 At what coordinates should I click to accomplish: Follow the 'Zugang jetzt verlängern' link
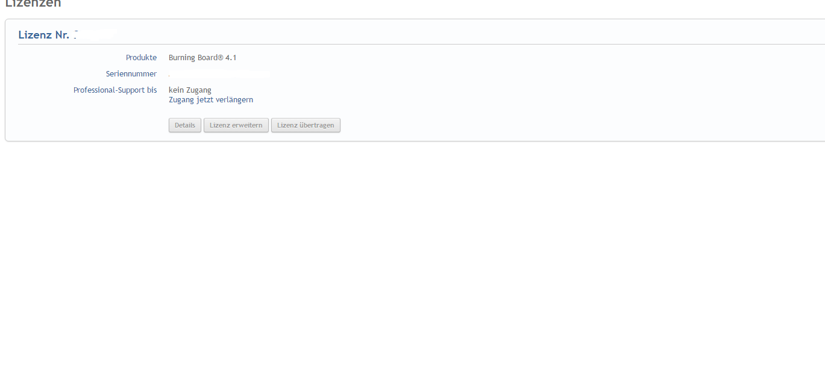(x=210, y=100)
